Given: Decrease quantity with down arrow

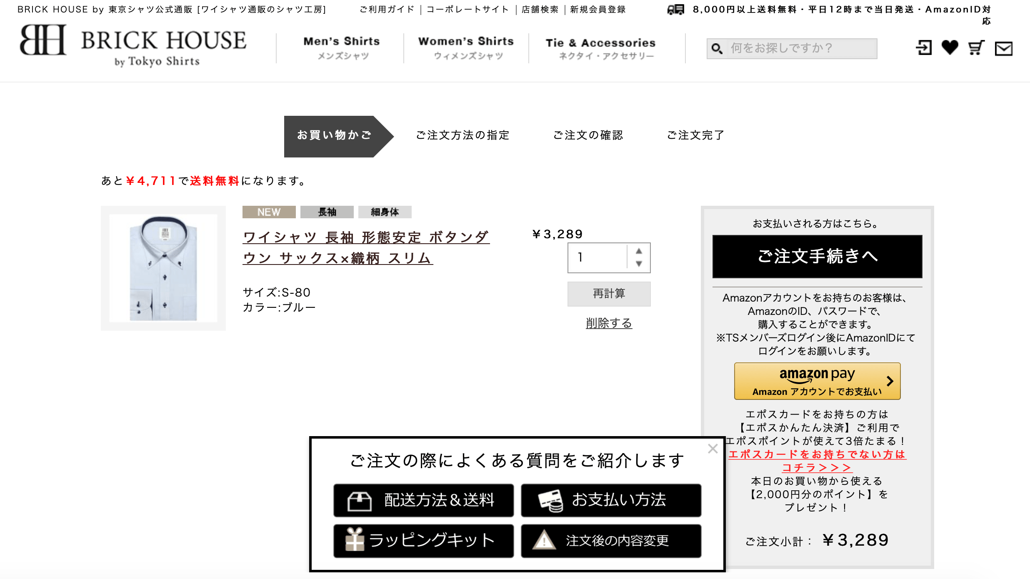Looking at the screenshot, I should pos(639,264).
